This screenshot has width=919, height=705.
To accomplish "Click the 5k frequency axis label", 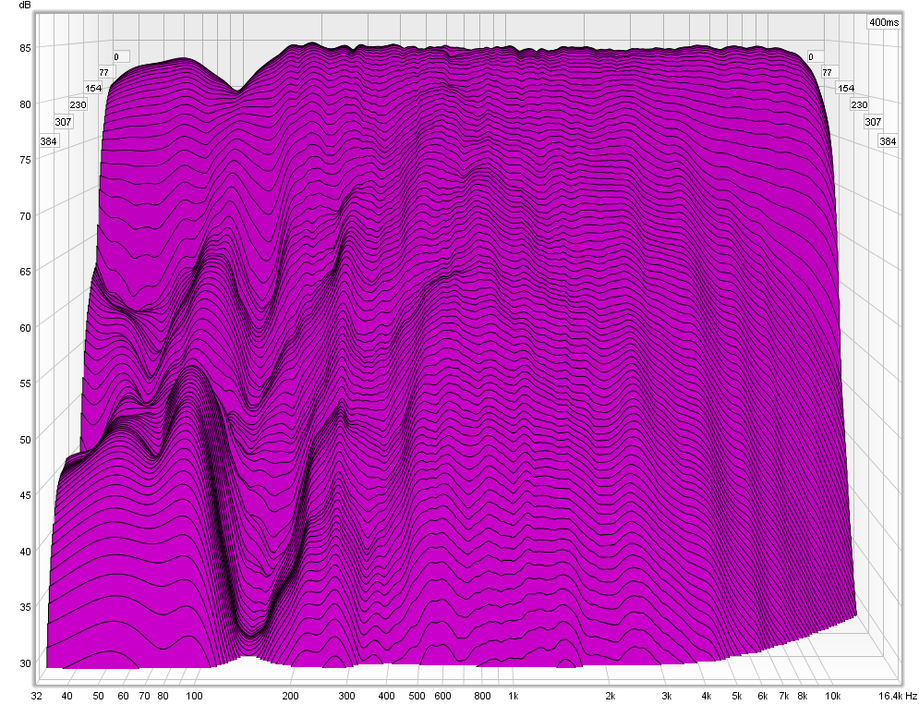I will tap(737, 696).
